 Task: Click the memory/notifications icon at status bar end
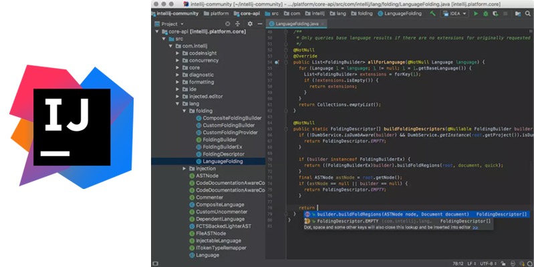(x=529, y=264)
